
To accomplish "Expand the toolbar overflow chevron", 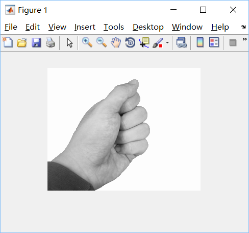I will coord(244,39).
